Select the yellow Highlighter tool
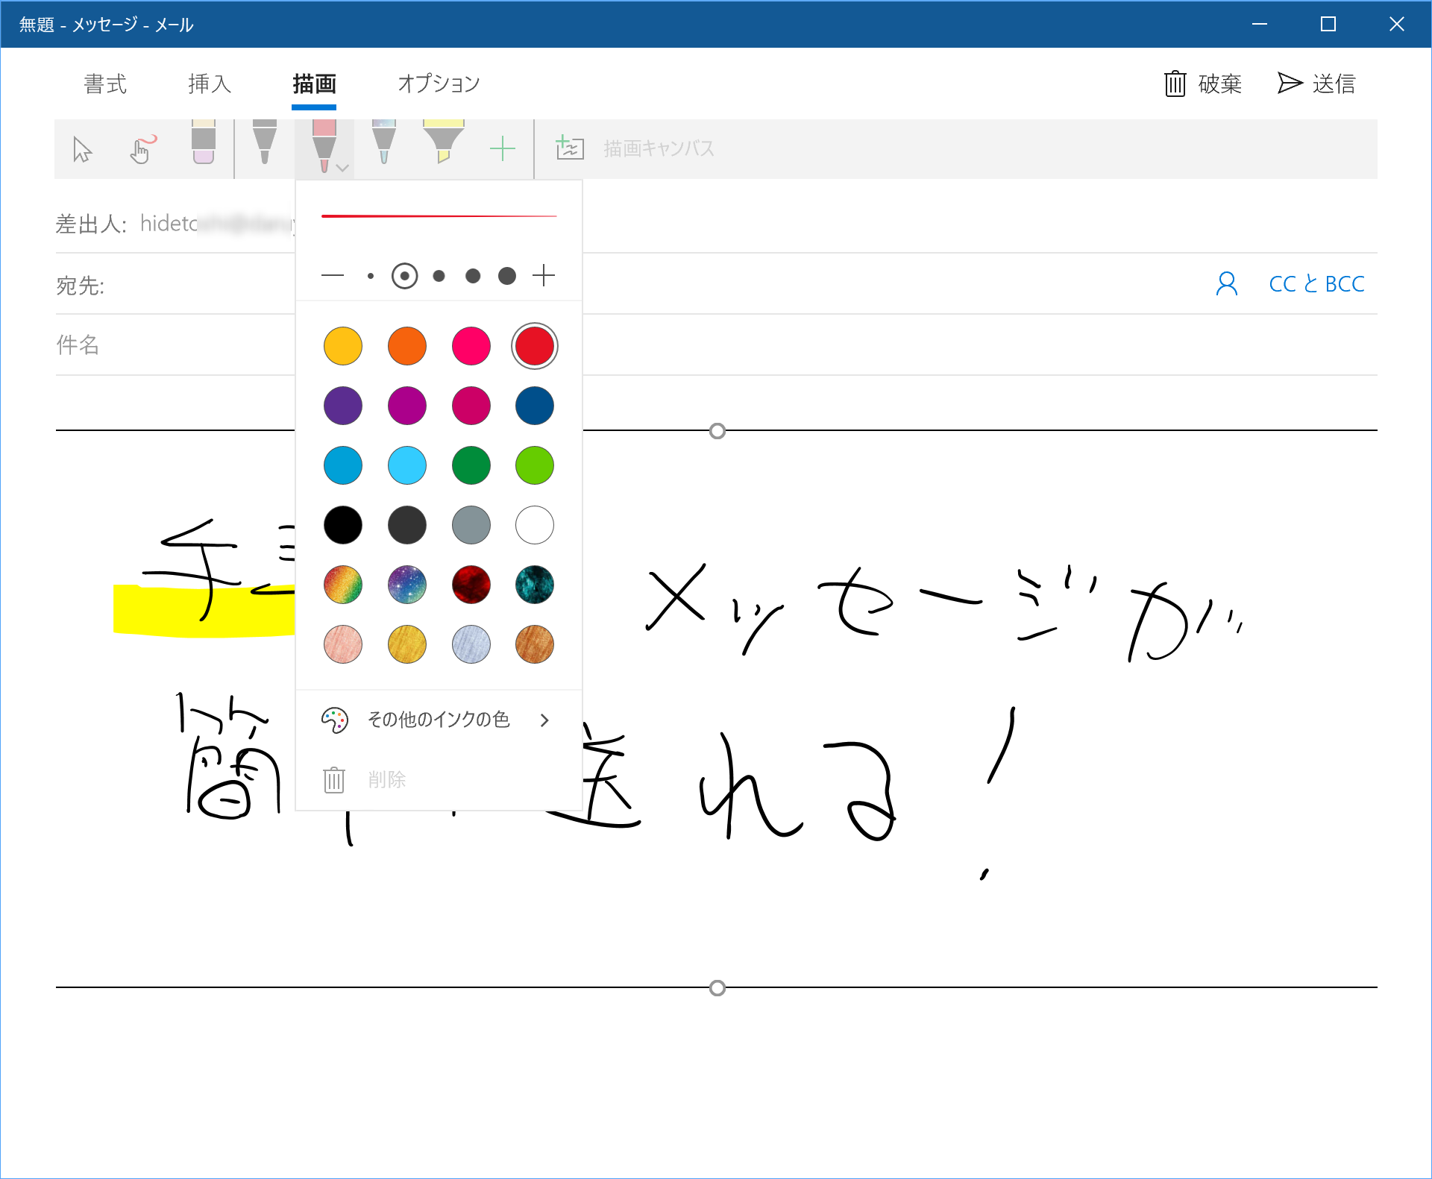Viewport: 1432px width, 1179px height. [x=444, y=145]
